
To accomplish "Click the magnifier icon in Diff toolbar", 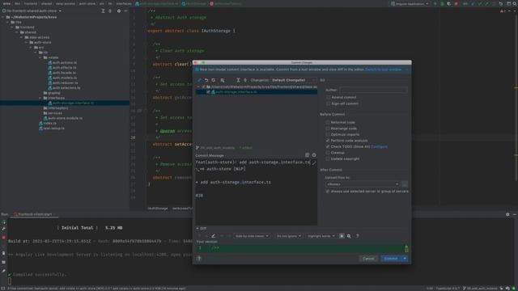I will point(349,236).
